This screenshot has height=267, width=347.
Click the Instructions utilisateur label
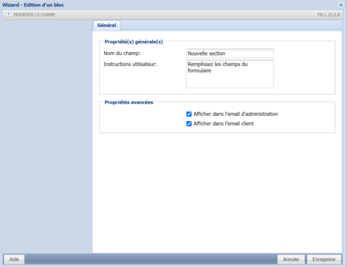tap(130, 64)
